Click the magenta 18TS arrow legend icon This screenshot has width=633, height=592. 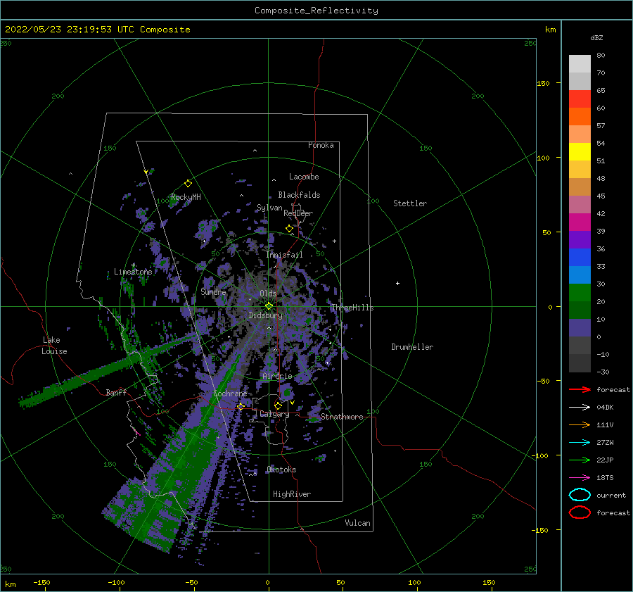click(580, 478)
